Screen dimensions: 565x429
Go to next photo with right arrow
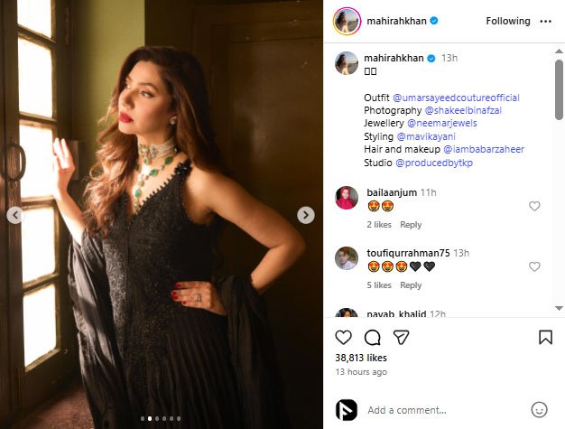click(306, 215)
